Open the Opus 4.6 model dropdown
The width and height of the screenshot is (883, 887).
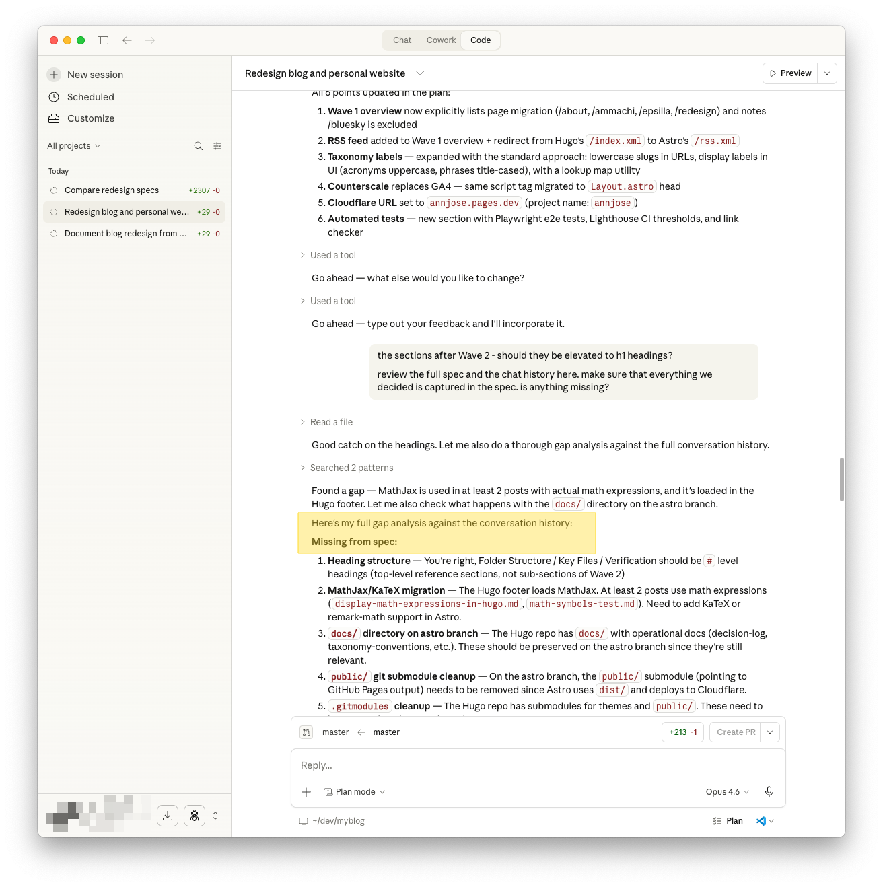[727, 792]
